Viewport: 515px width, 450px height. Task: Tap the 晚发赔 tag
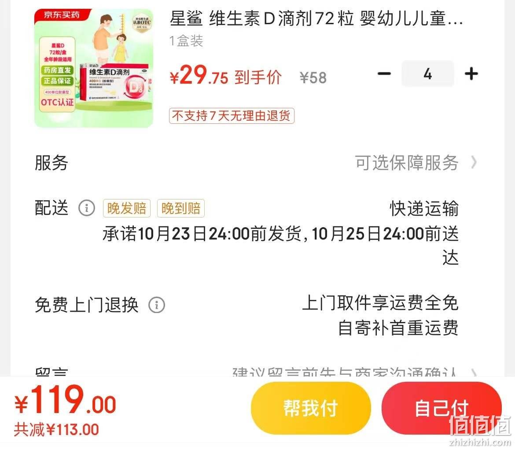[x=126, y=208]
